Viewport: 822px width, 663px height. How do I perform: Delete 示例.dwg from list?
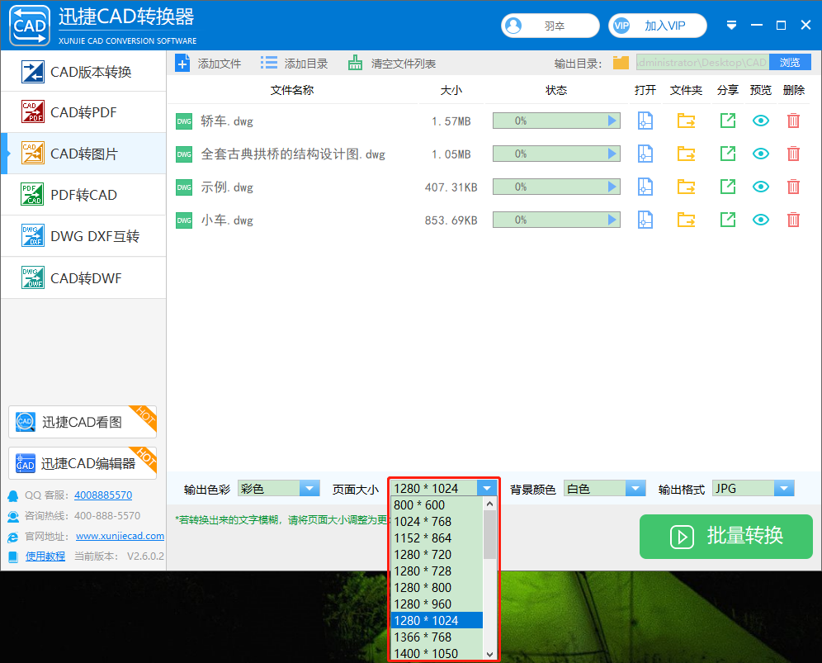click(793, 187)
